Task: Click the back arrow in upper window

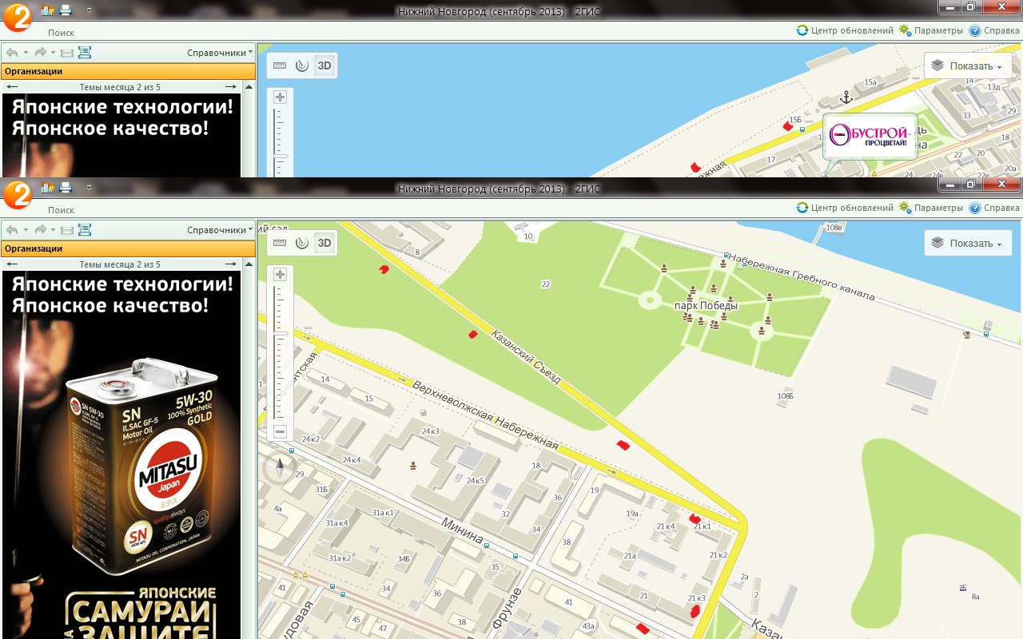Action: [12, 53]
